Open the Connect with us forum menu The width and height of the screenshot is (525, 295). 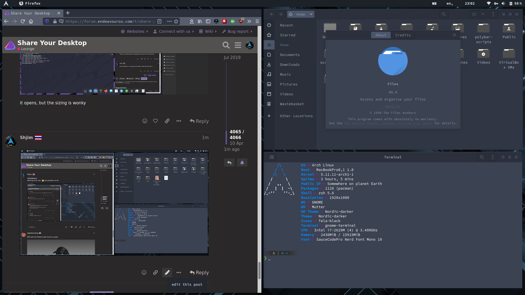click(x=174, y=31)
